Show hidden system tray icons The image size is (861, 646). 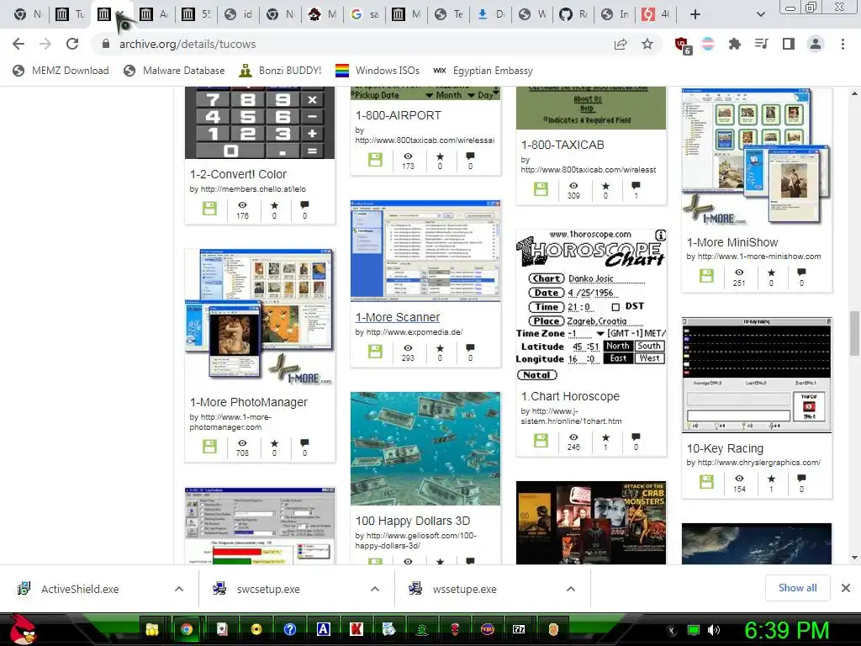[x=672, y=630]
